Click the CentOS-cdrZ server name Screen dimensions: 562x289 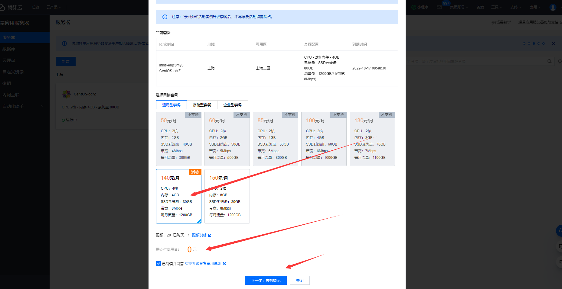point(85,94)
